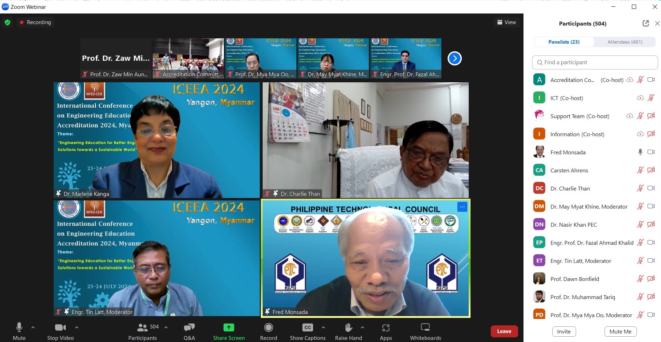Switch to the Attendees (481) tab
Image resolution: width=661 pixels, height=342 pixels.
pos(625,42)
